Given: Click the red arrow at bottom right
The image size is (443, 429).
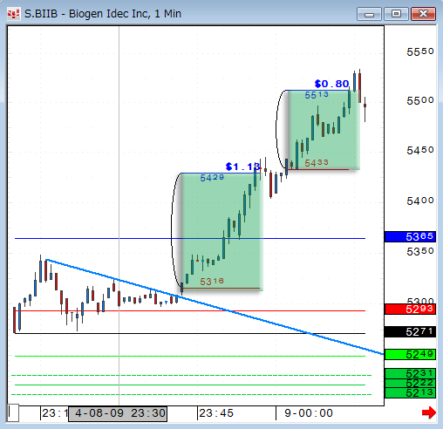Looking at the screenshot, I should click(429, 412).
